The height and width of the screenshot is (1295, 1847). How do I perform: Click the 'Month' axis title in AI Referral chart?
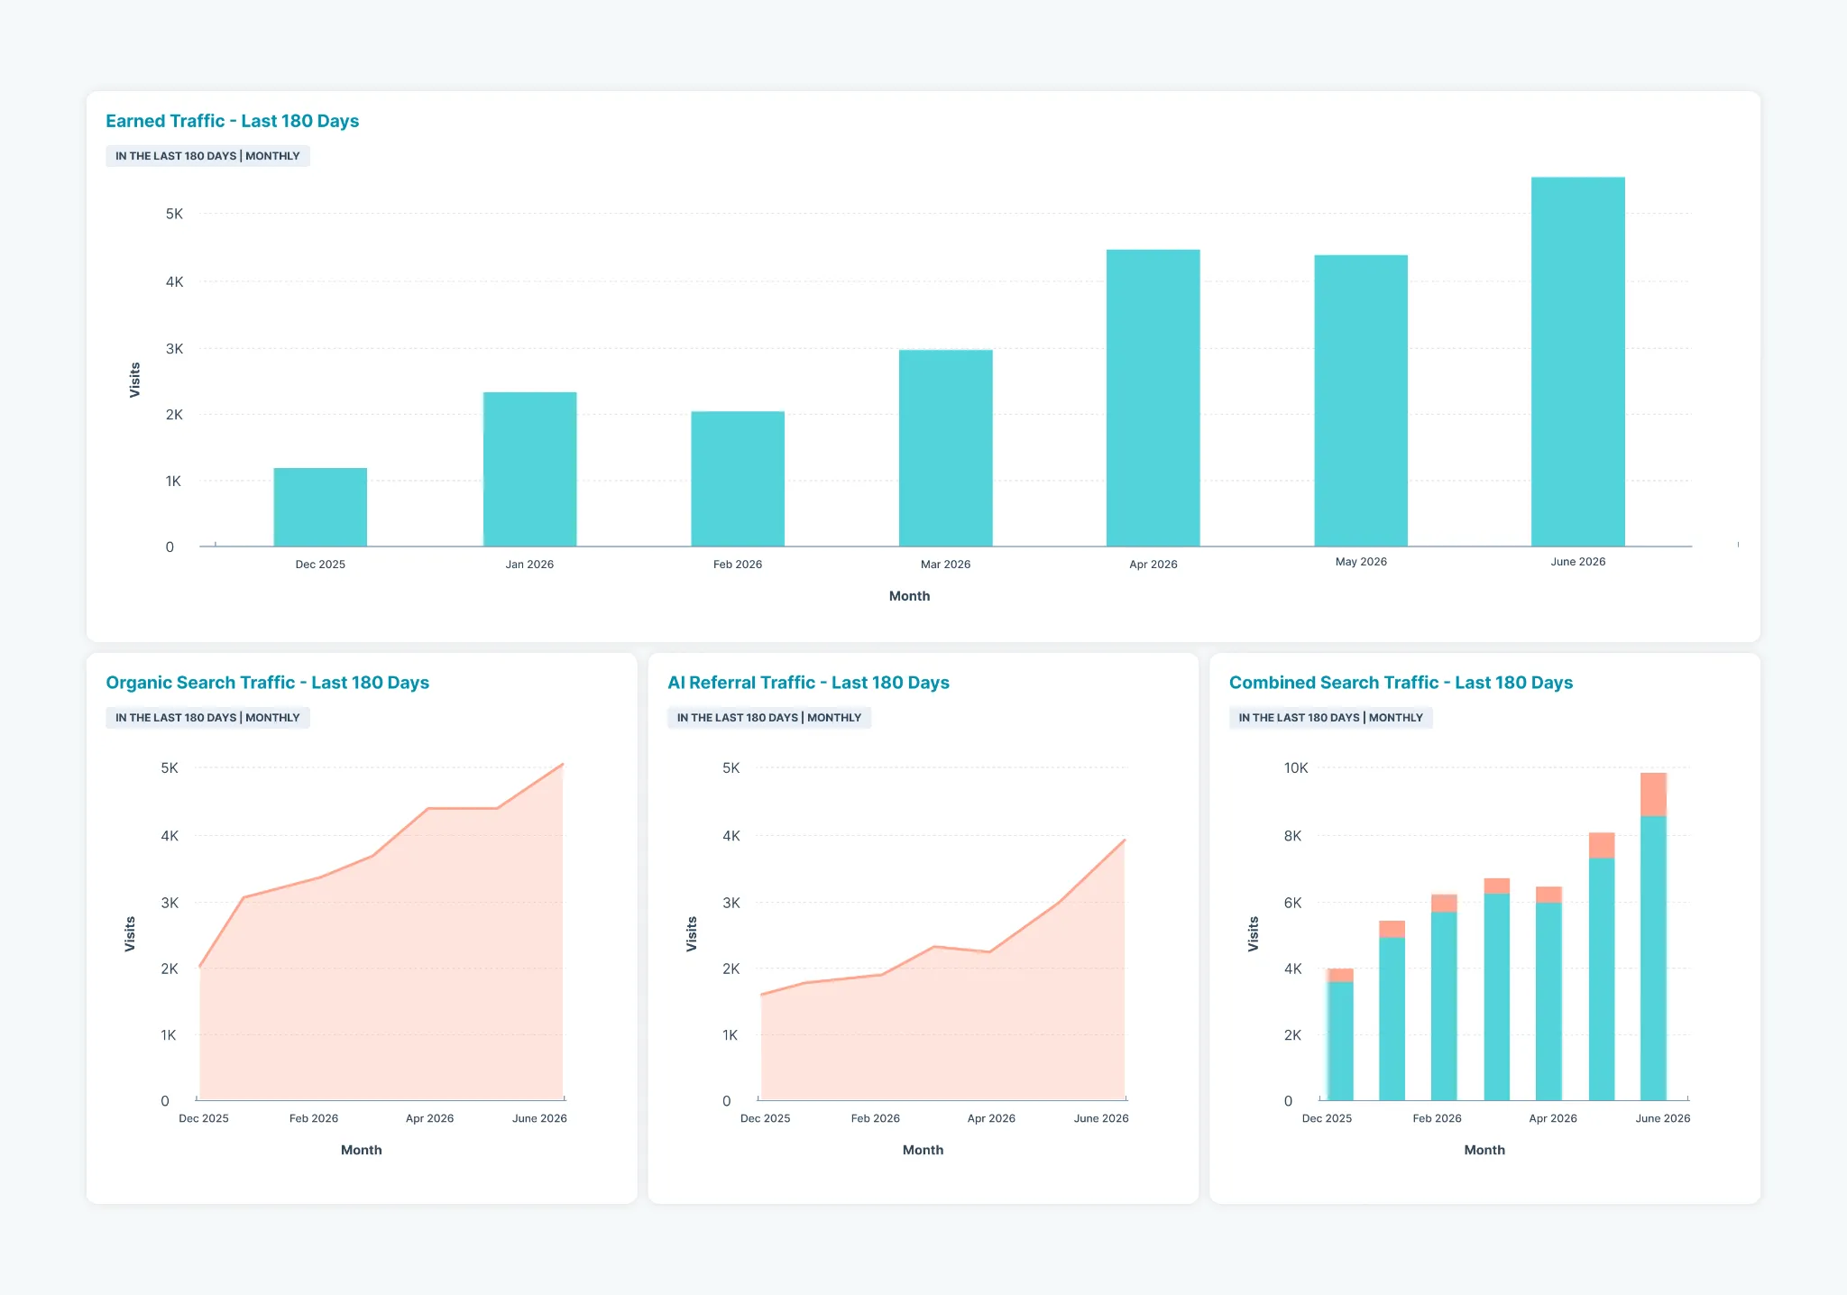click(923, 1150)
